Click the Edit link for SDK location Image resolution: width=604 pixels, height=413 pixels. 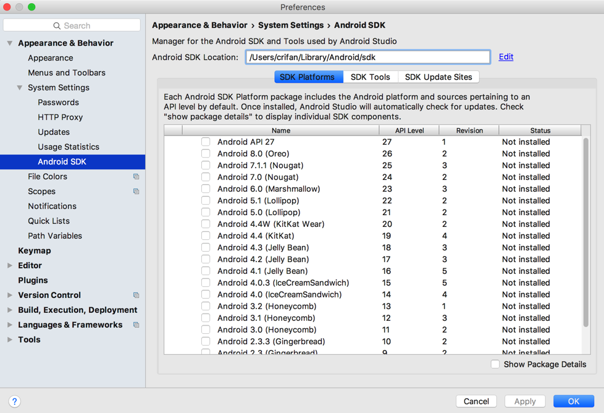point(506,57)
